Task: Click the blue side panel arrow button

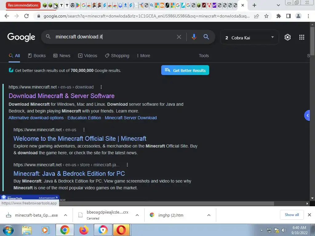Action: click(x=307, y=116)
